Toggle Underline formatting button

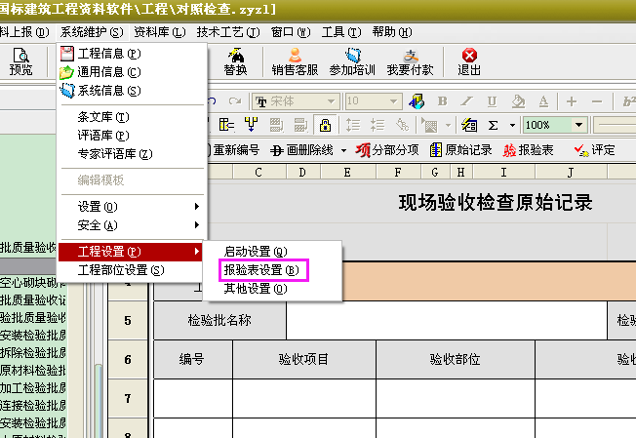coord(493,101)
